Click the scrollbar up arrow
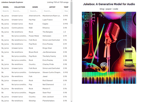This screenshot has height=102, width=145. coord(71,1)
